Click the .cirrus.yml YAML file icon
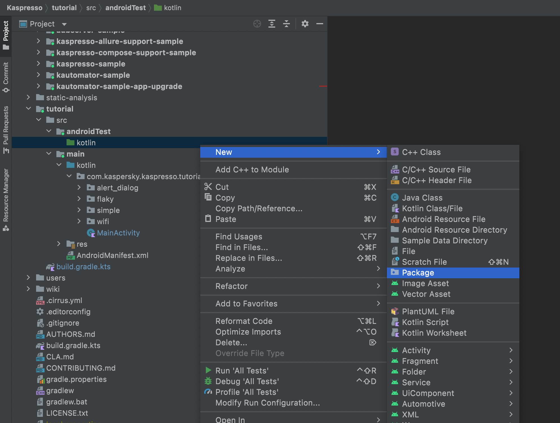 40,300
